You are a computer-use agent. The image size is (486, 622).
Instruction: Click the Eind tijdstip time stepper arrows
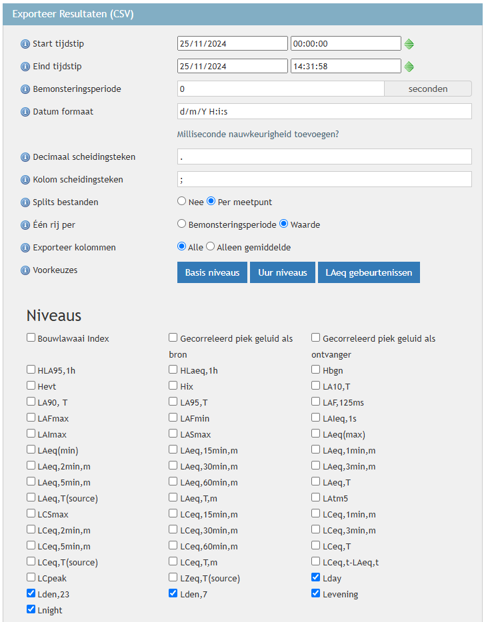tap(409, 67)
